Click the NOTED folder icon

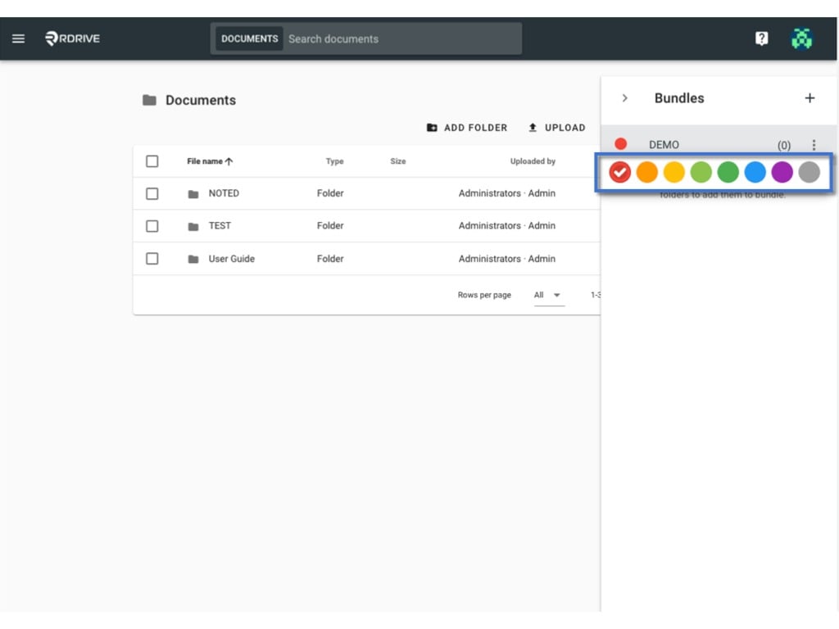[193, 193]
